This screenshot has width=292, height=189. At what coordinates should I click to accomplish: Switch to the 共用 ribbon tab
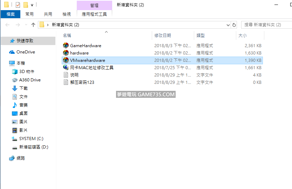tap(48, 14)
